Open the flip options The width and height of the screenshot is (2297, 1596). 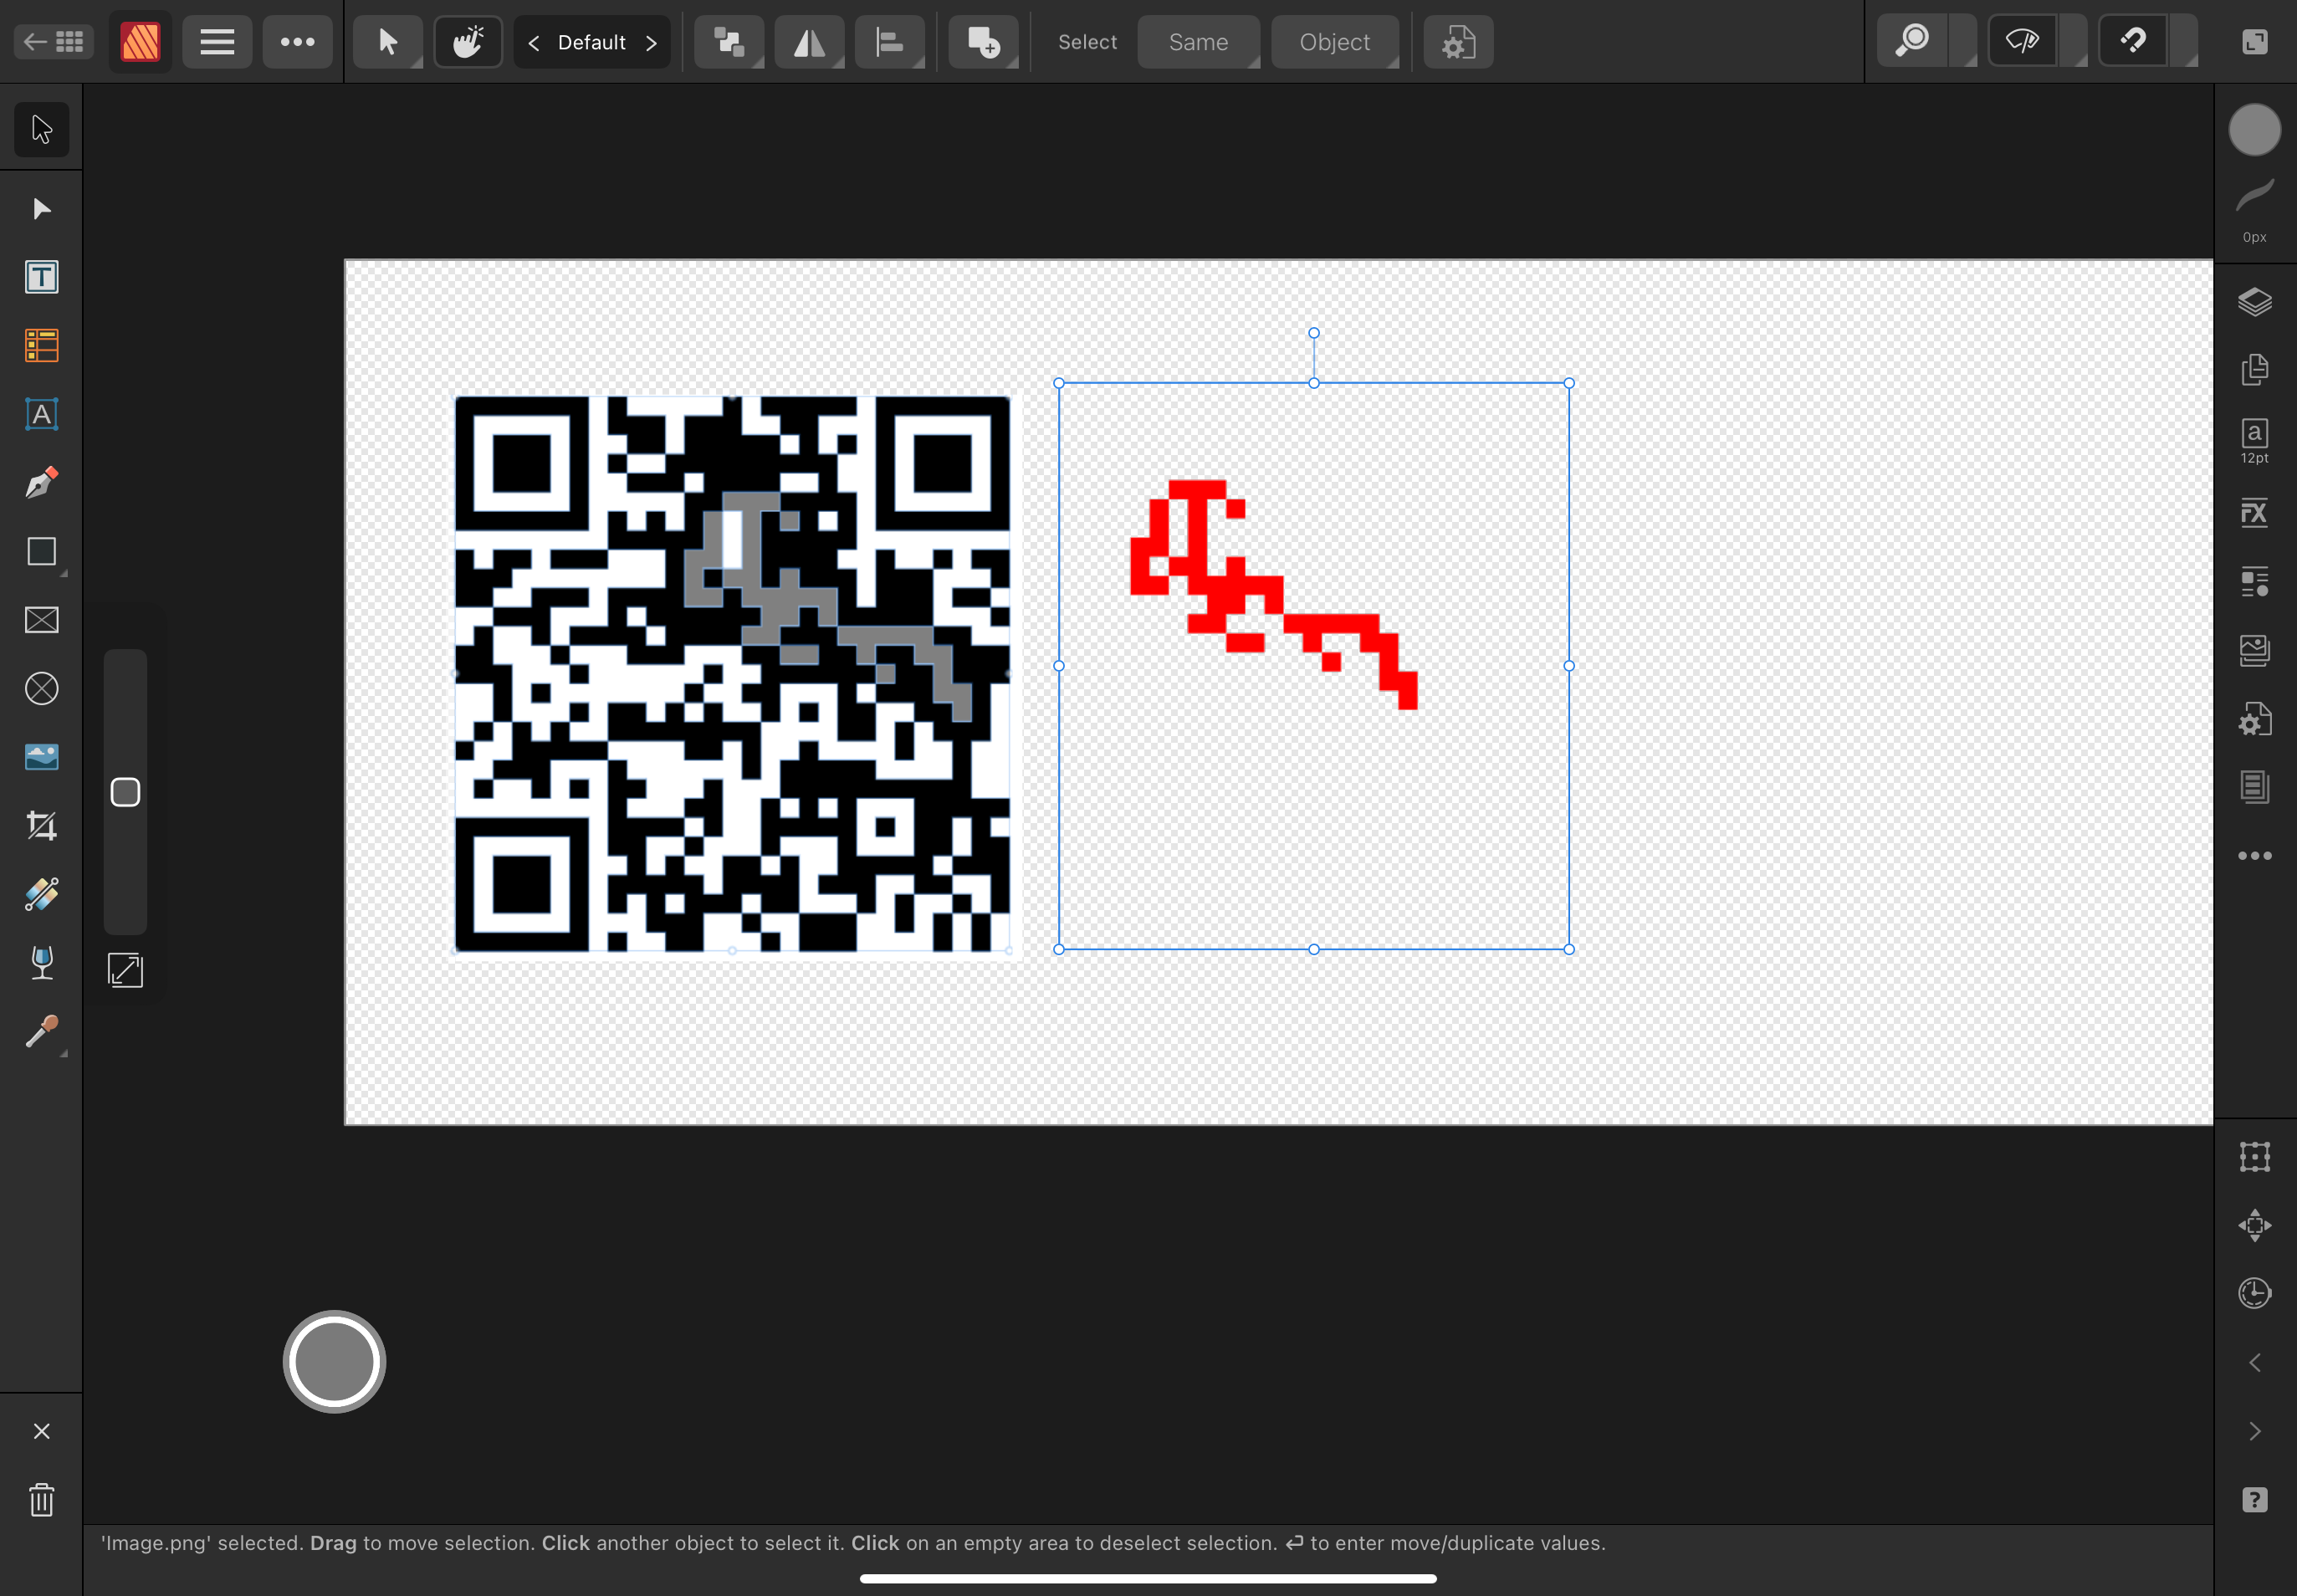(x=809, y=42)
